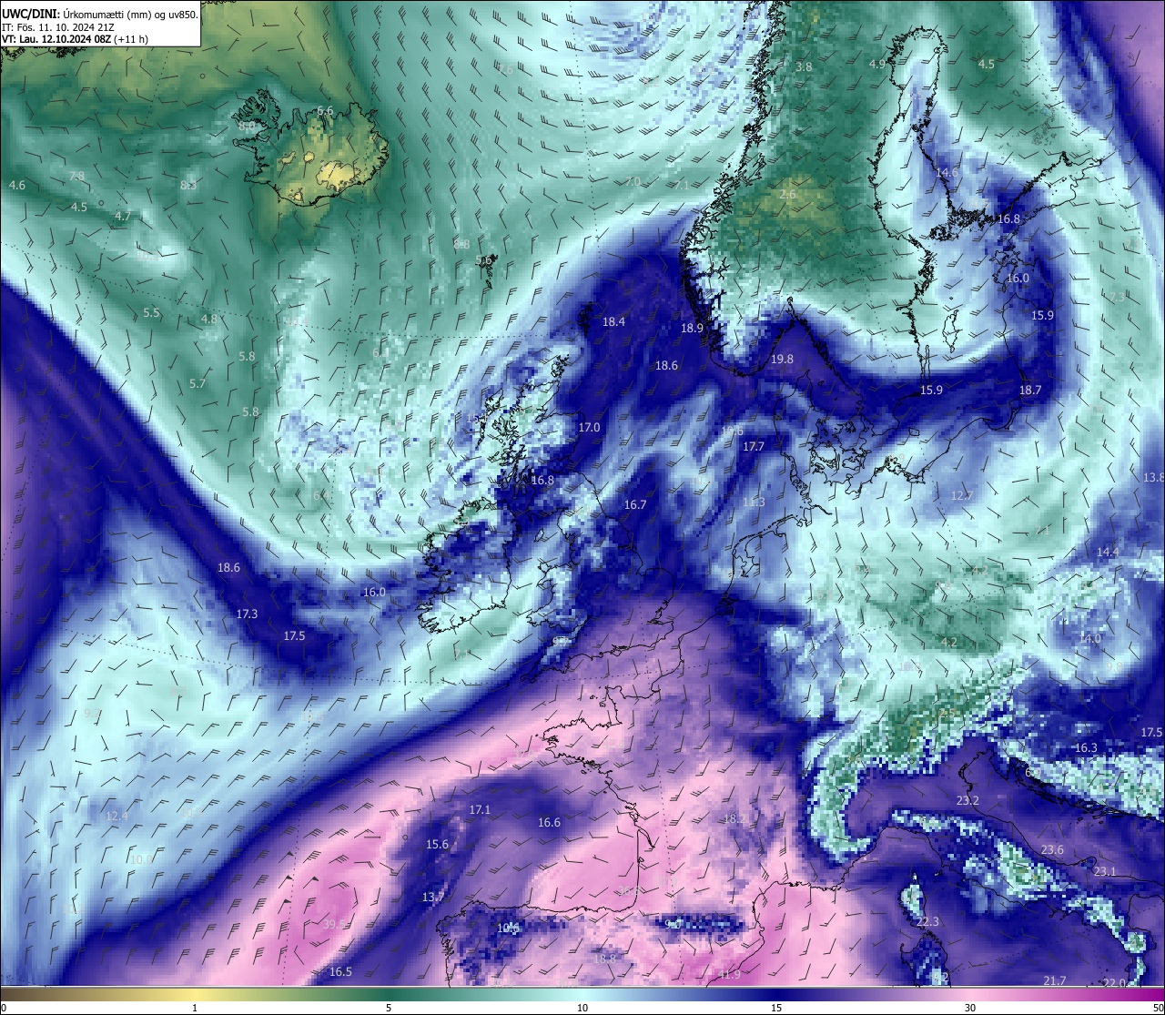The width and height of the screenshot is (1165, 1015).
Task: Click the 13.7 value on the map
Action: coord(433,898)
